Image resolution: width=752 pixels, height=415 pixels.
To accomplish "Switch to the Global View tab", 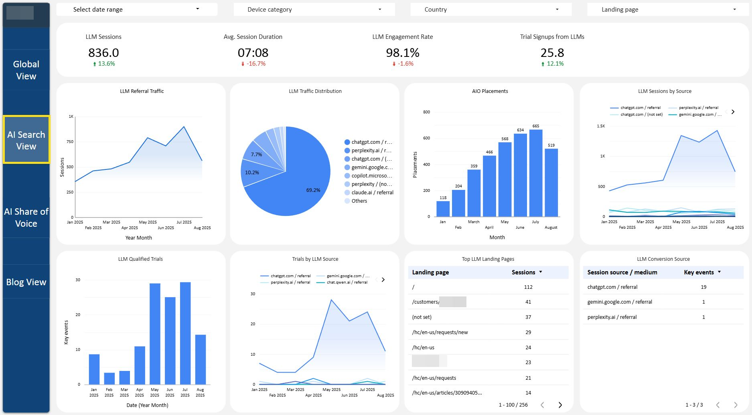I will point(26,70).
